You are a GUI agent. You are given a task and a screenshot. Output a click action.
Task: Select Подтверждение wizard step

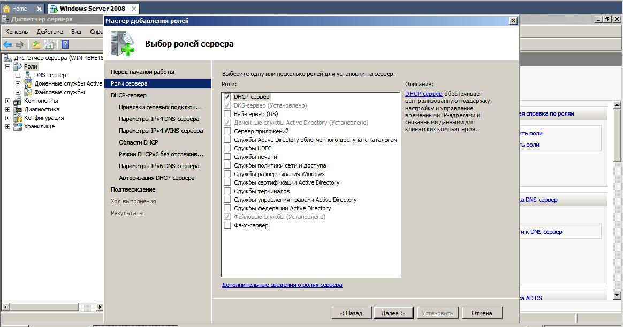[x=133, y=189]
